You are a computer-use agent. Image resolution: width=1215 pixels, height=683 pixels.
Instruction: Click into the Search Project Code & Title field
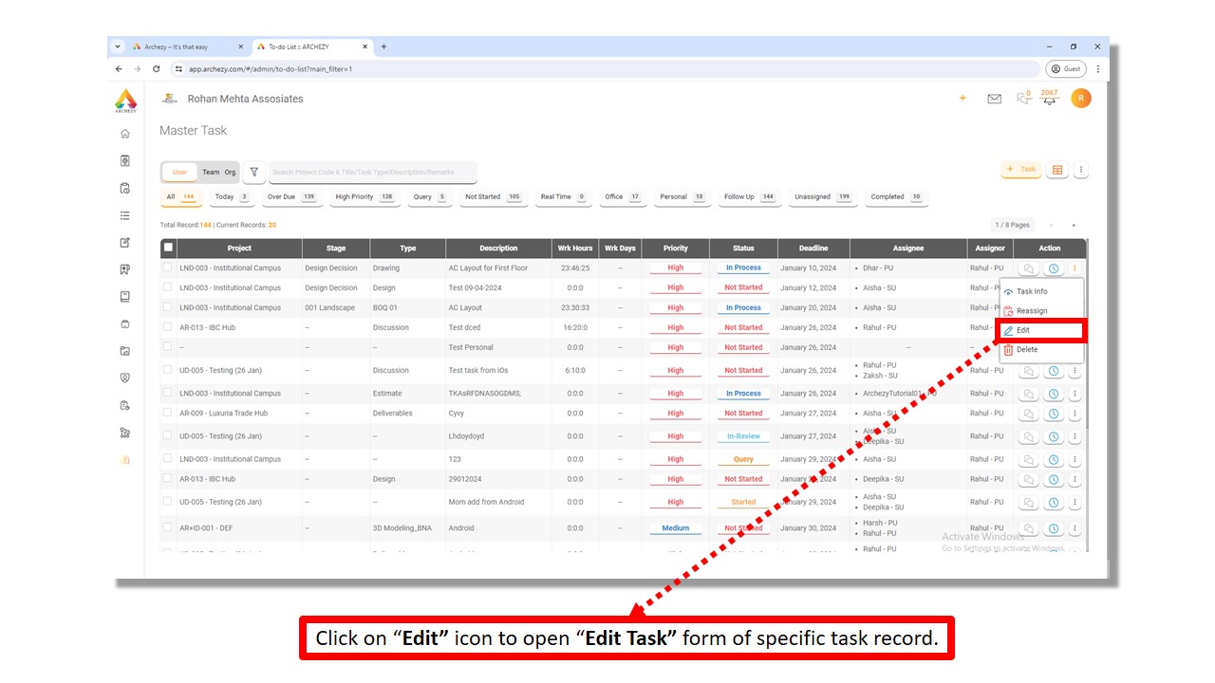[372, 172]
